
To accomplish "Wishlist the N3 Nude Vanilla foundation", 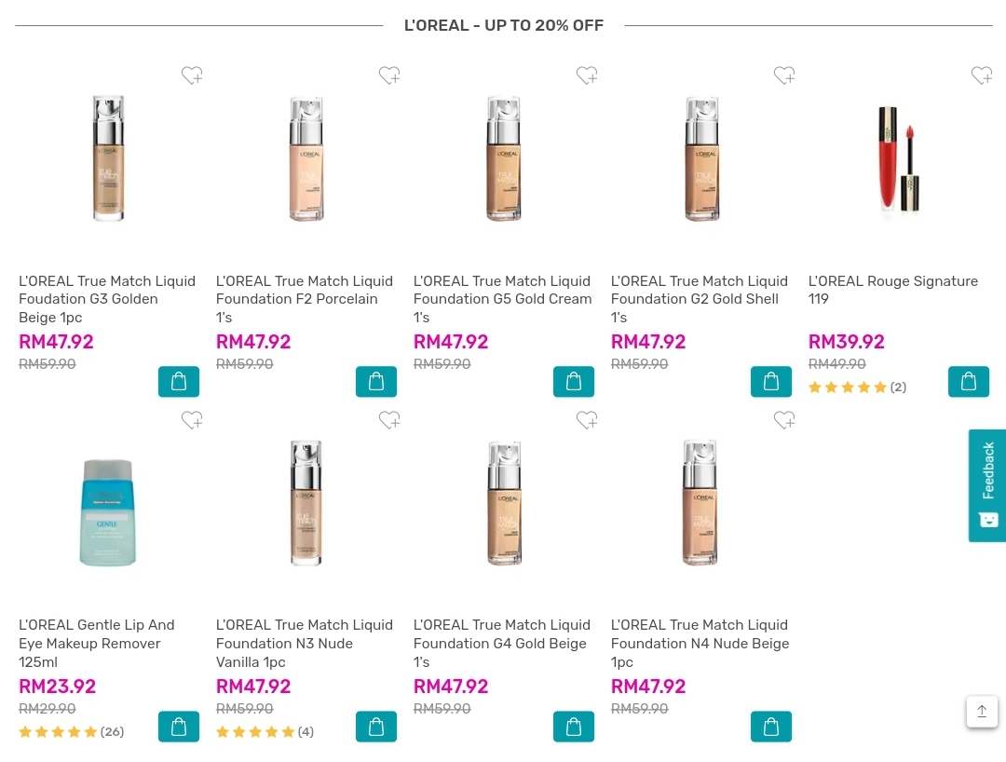I will pos(389,421).
